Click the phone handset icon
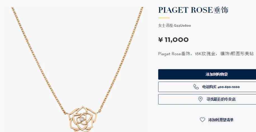 (196, 87)
